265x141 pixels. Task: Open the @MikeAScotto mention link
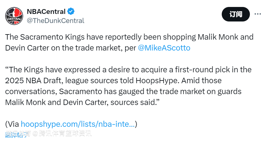click(164, 48)
